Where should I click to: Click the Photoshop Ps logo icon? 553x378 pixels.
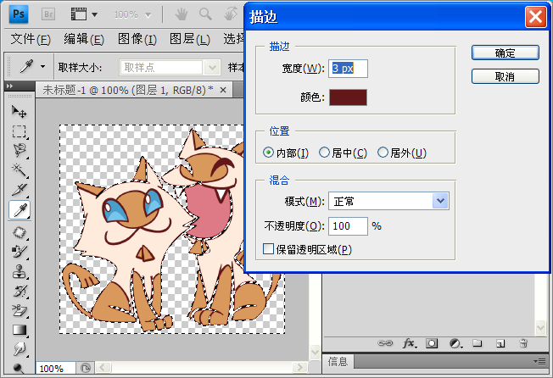(19, 14)
